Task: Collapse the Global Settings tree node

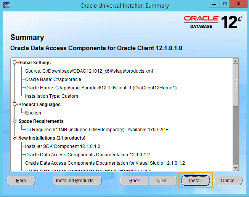Action: click(14, 62)
